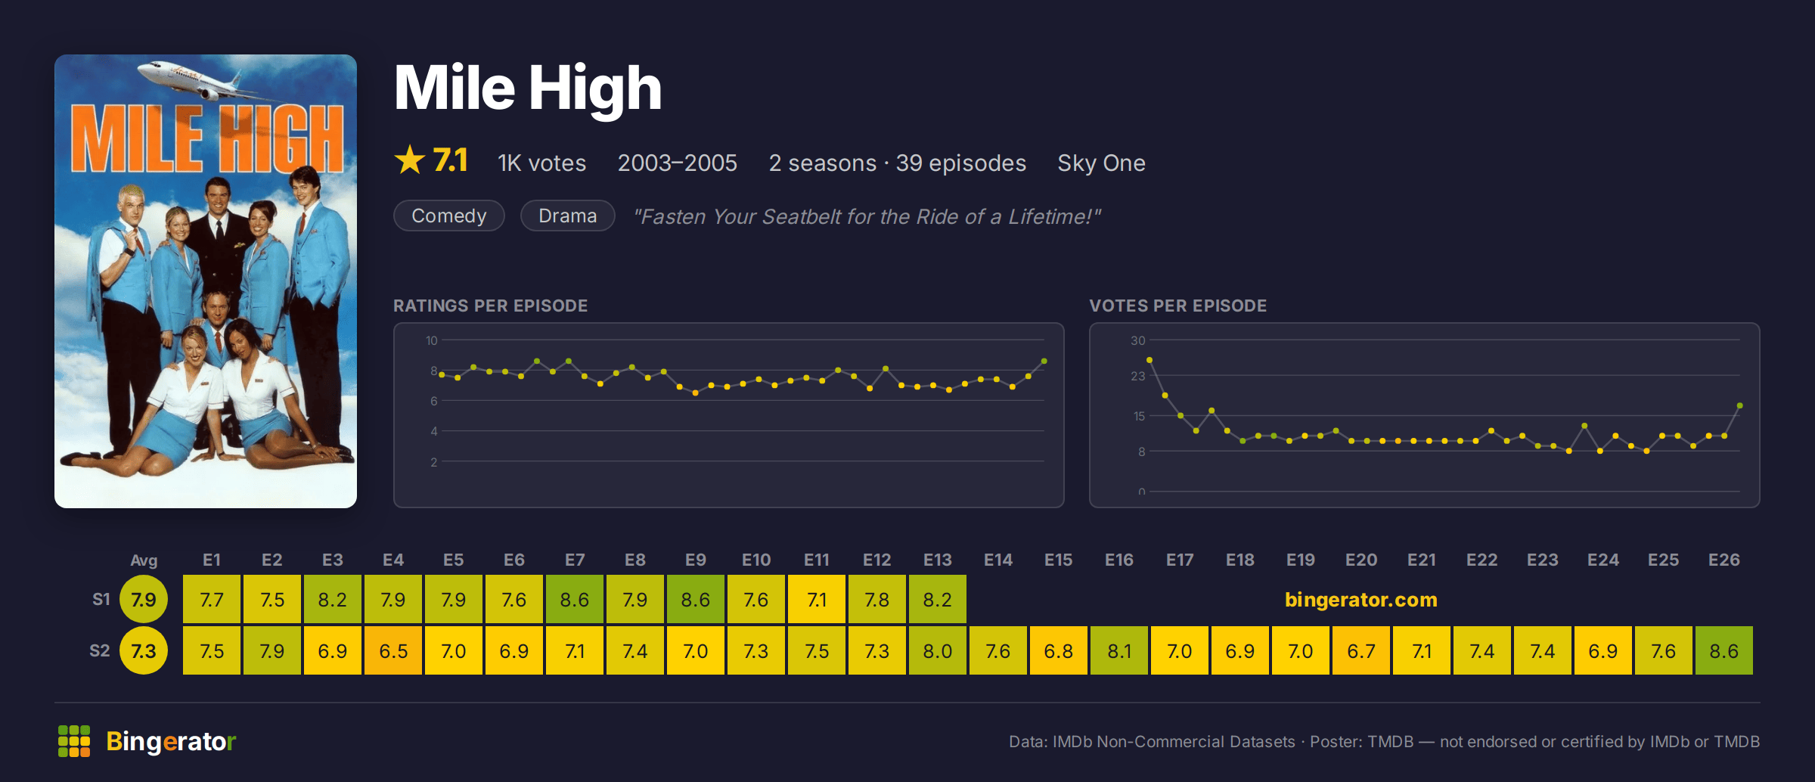The width and height of the screenshot is (1815, 782).
Task: Click the E13 column header
Action: click(x=938, y=560)
